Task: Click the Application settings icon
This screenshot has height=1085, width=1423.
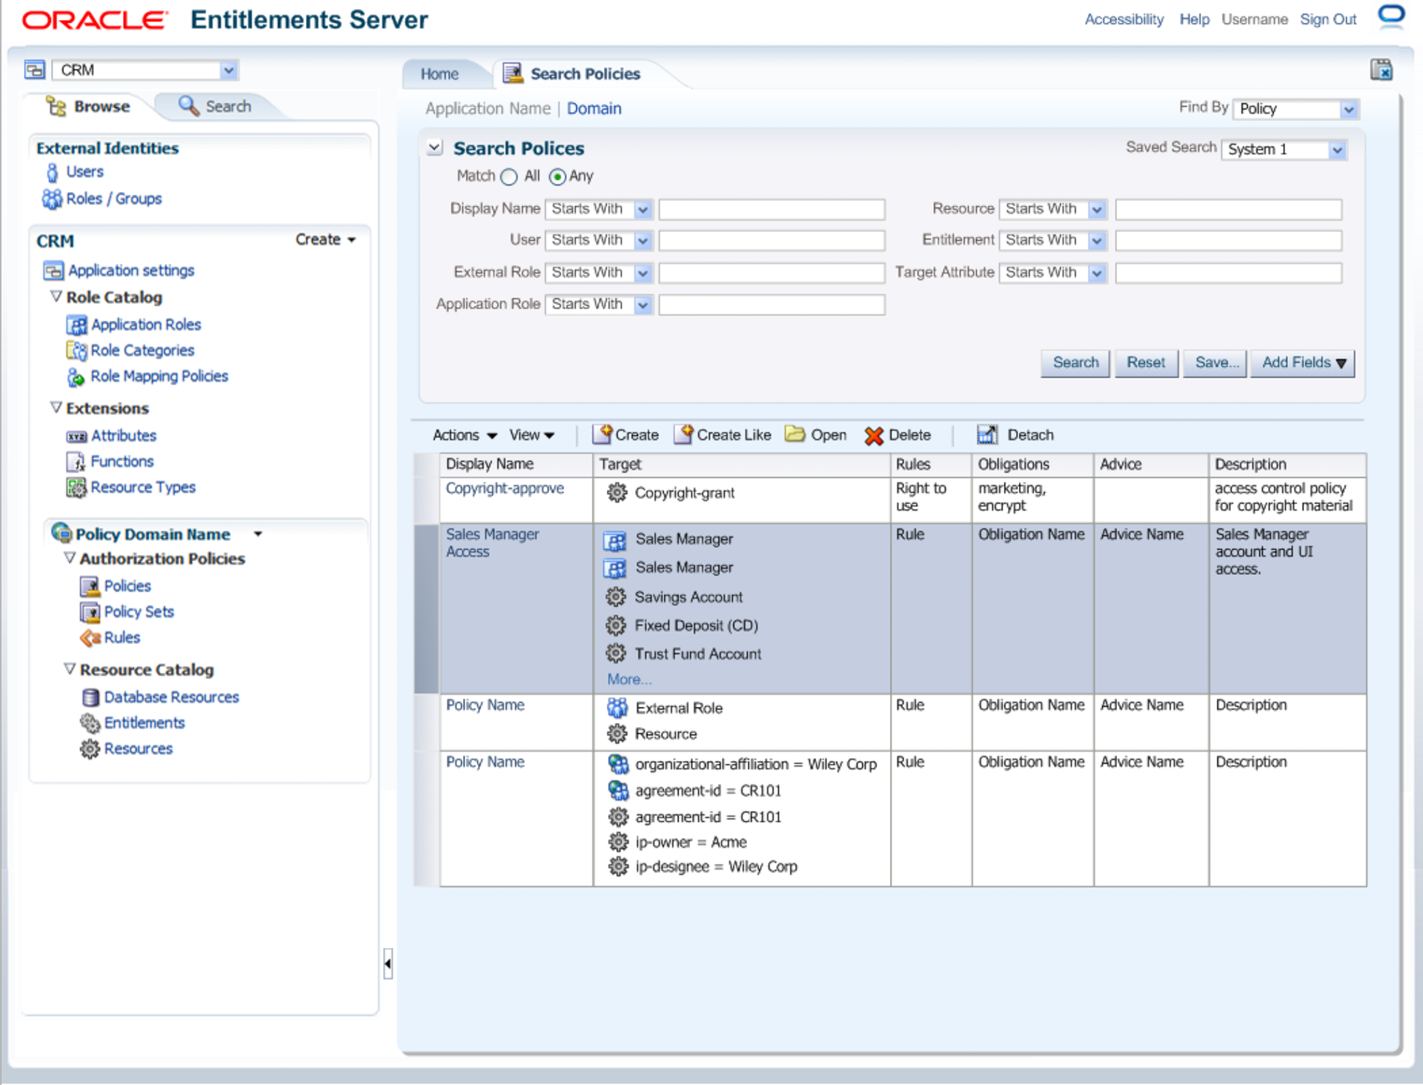Action: tap(53, 271)
